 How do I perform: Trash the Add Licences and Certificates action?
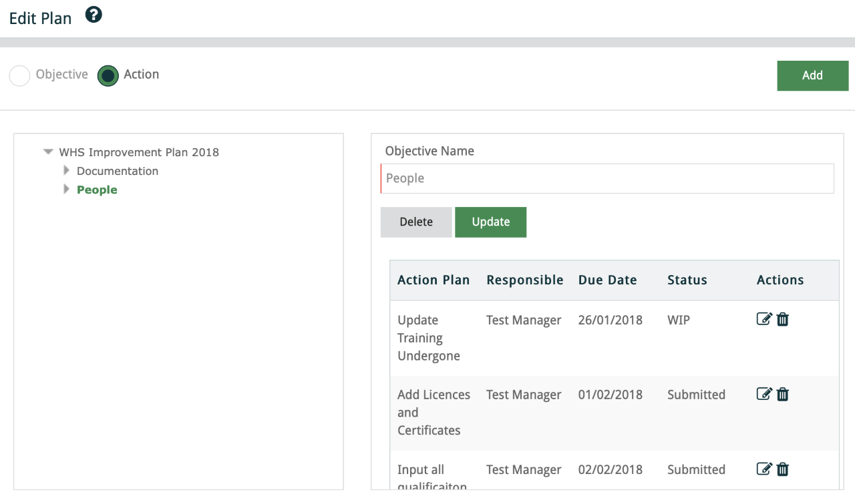point(783,395)
